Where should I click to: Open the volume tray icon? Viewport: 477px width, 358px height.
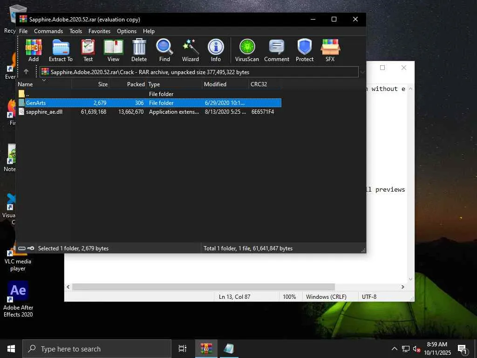pyautogui.click(x=416, y=349)
